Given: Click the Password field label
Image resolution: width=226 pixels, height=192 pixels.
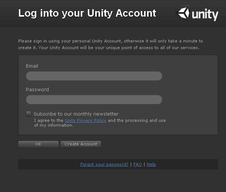Looking at the screenshot, I should [37, 90].
